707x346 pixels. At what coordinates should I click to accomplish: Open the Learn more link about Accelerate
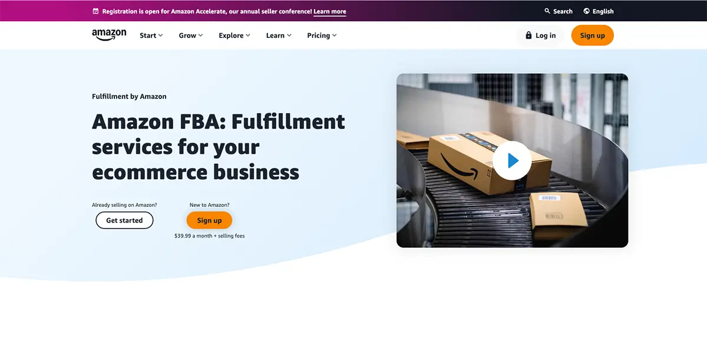(x=330, y=11)
